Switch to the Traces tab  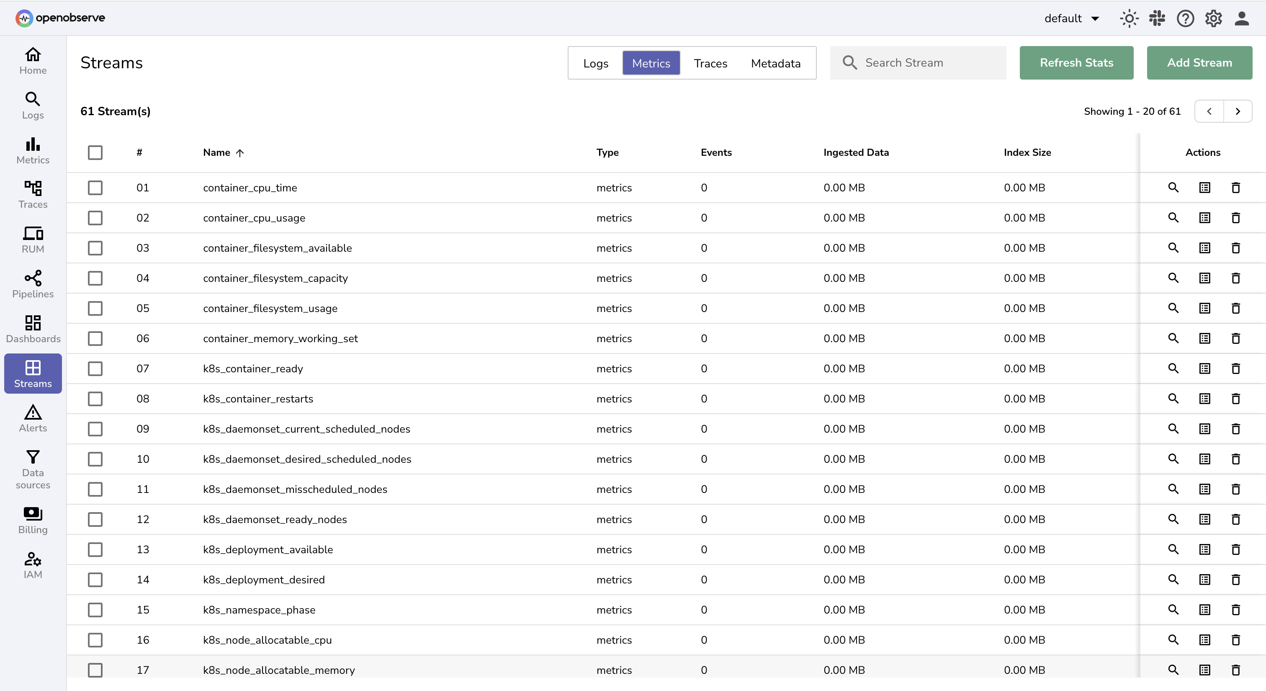click(x=710, y=63)
